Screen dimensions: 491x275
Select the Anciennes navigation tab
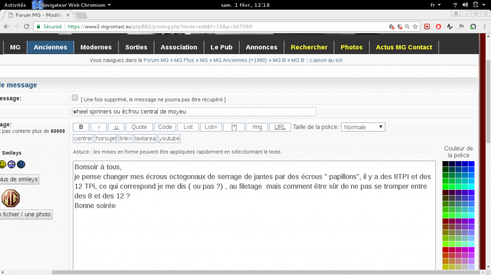[x=50, y=47]
